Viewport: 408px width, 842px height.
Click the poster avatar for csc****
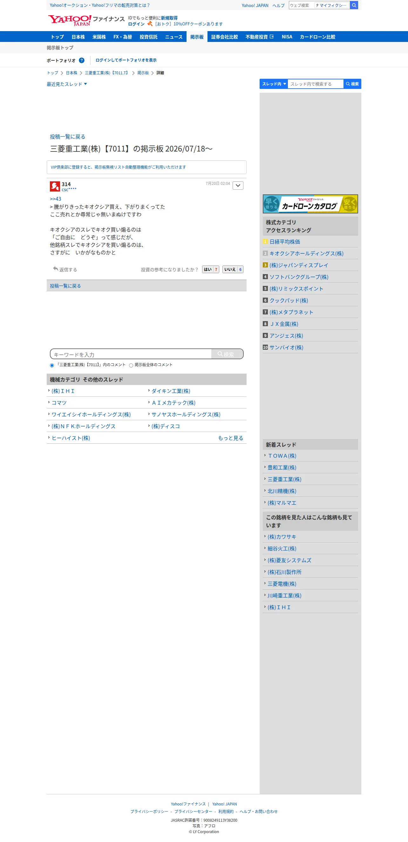(x=55, y=186)
